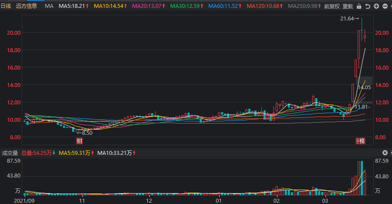Click the undo arrow icon

368,6
